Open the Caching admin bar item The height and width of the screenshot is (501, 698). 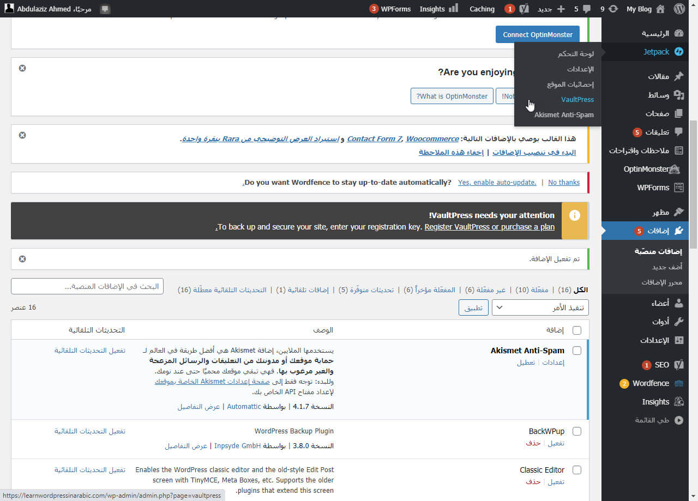tap(482, 9)
